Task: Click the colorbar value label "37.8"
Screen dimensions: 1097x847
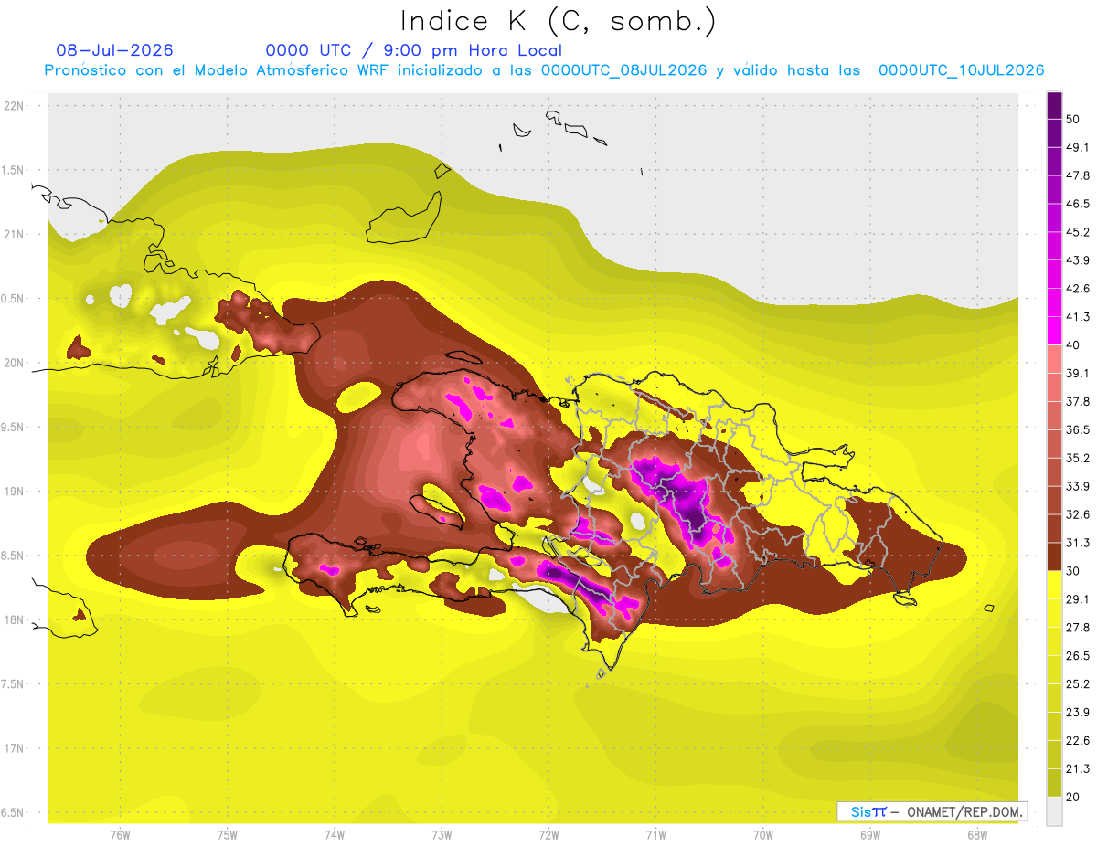Action: pyautogui.click(x=1078, y=402)
